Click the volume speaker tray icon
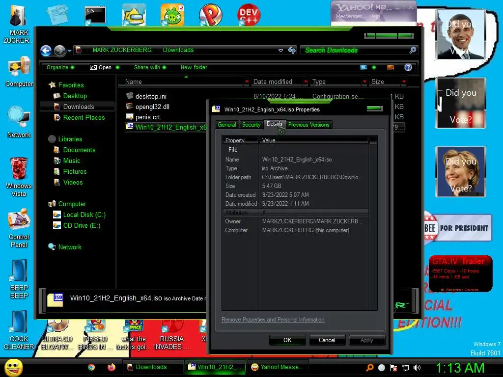 click(417, 368)
